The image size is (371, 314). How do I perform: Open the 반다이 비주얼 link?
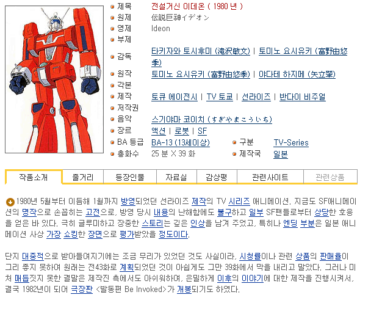click(x=303, y=97)
